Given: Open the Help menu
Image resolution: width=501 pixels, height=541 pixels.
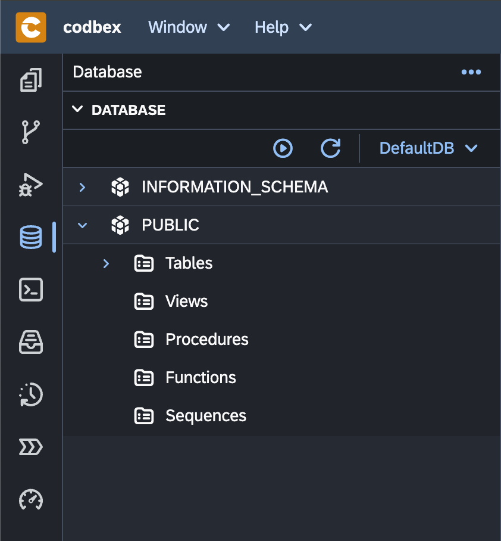Looking at the screenshot, I should click(283, 27).
